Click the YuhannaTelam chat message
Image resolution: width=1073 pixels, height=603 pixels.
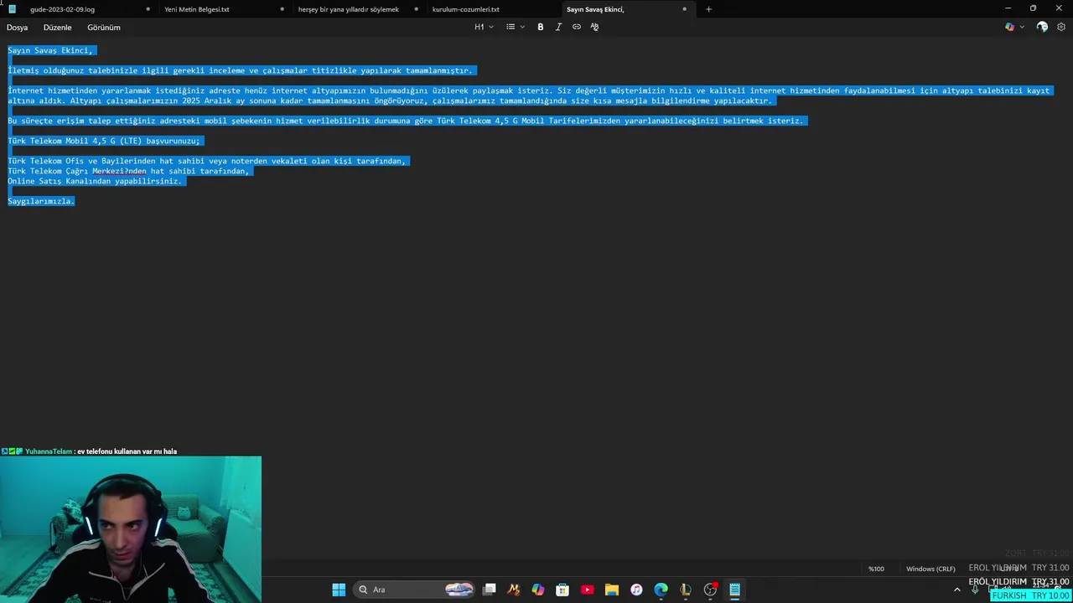[89, 451]
